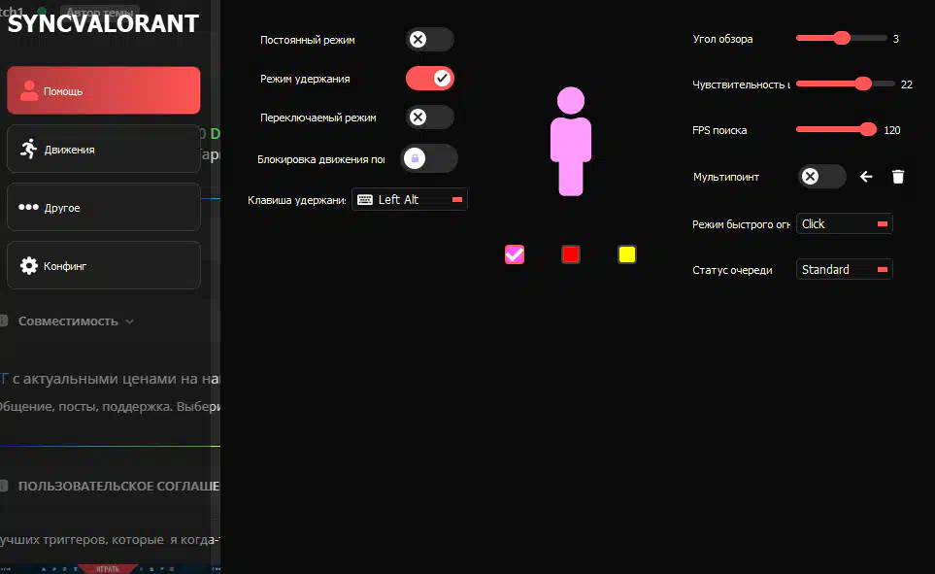The width and height of the screenshot is (935, 574).
Task: Open the Статус очереди Standard dropdown
Action: (x=844, y=270)
